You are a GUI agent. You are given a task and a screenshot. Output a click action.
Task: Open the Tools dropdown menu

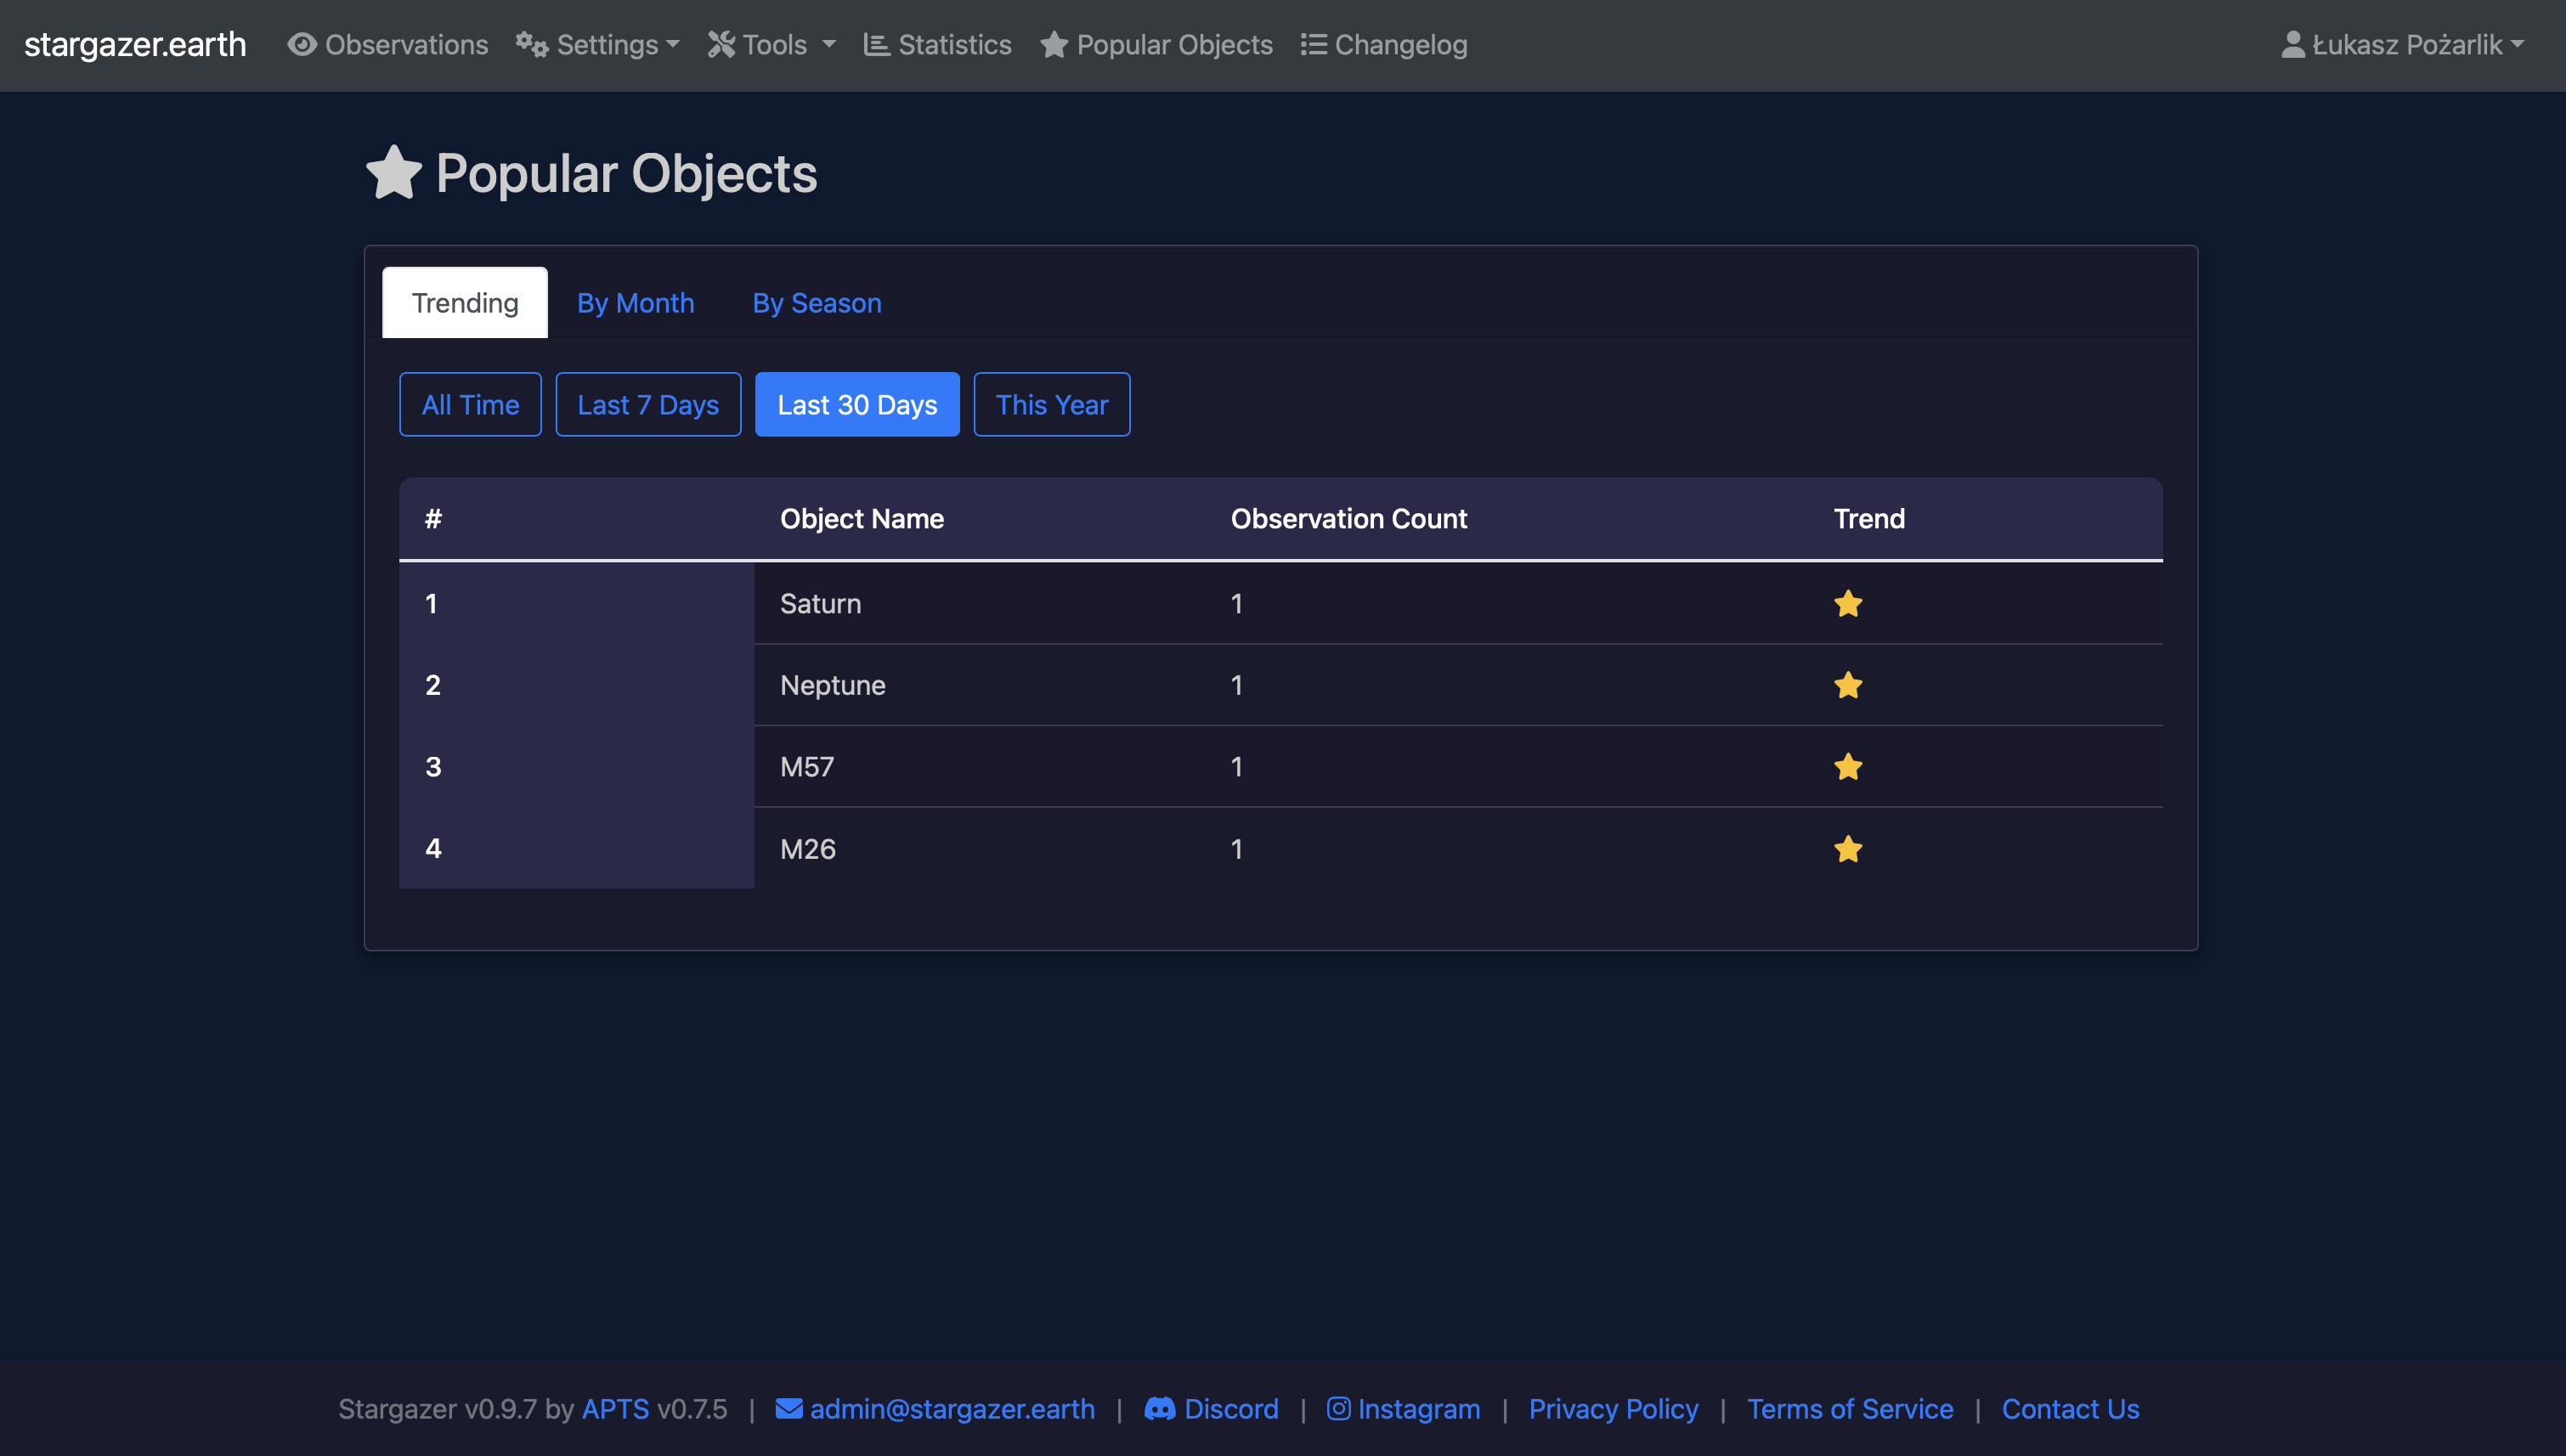(x=772, y=45)
